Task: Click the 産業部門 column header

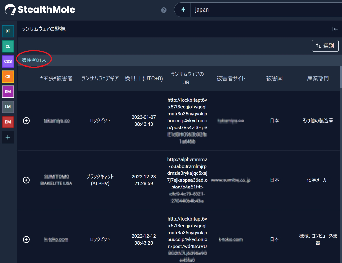Action: point(318,78)
